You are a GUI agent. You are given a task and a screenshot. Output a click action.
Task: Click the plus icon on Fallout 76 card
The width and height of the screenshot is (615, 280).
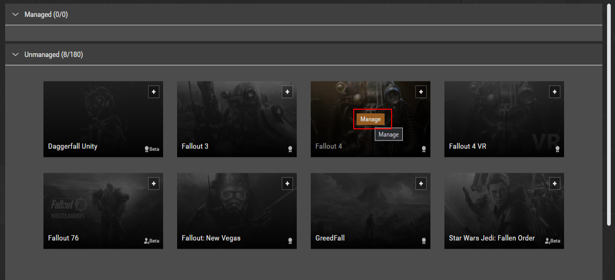(154, 184)
